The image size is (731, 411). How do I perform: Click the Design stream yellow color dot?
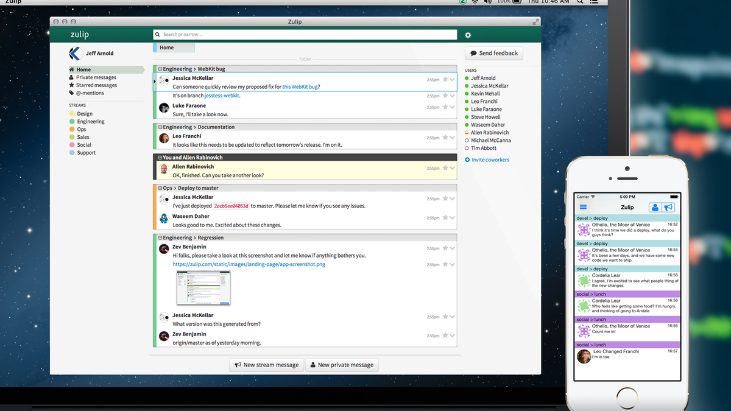[x=72, y=114]
